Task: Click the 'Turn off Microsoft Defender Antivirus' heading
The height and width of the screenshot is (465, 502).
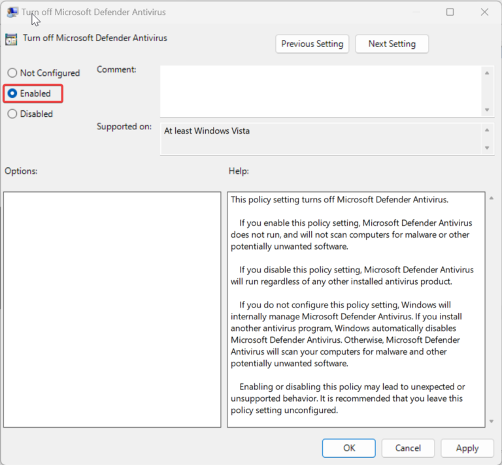Action: [95, 38]
